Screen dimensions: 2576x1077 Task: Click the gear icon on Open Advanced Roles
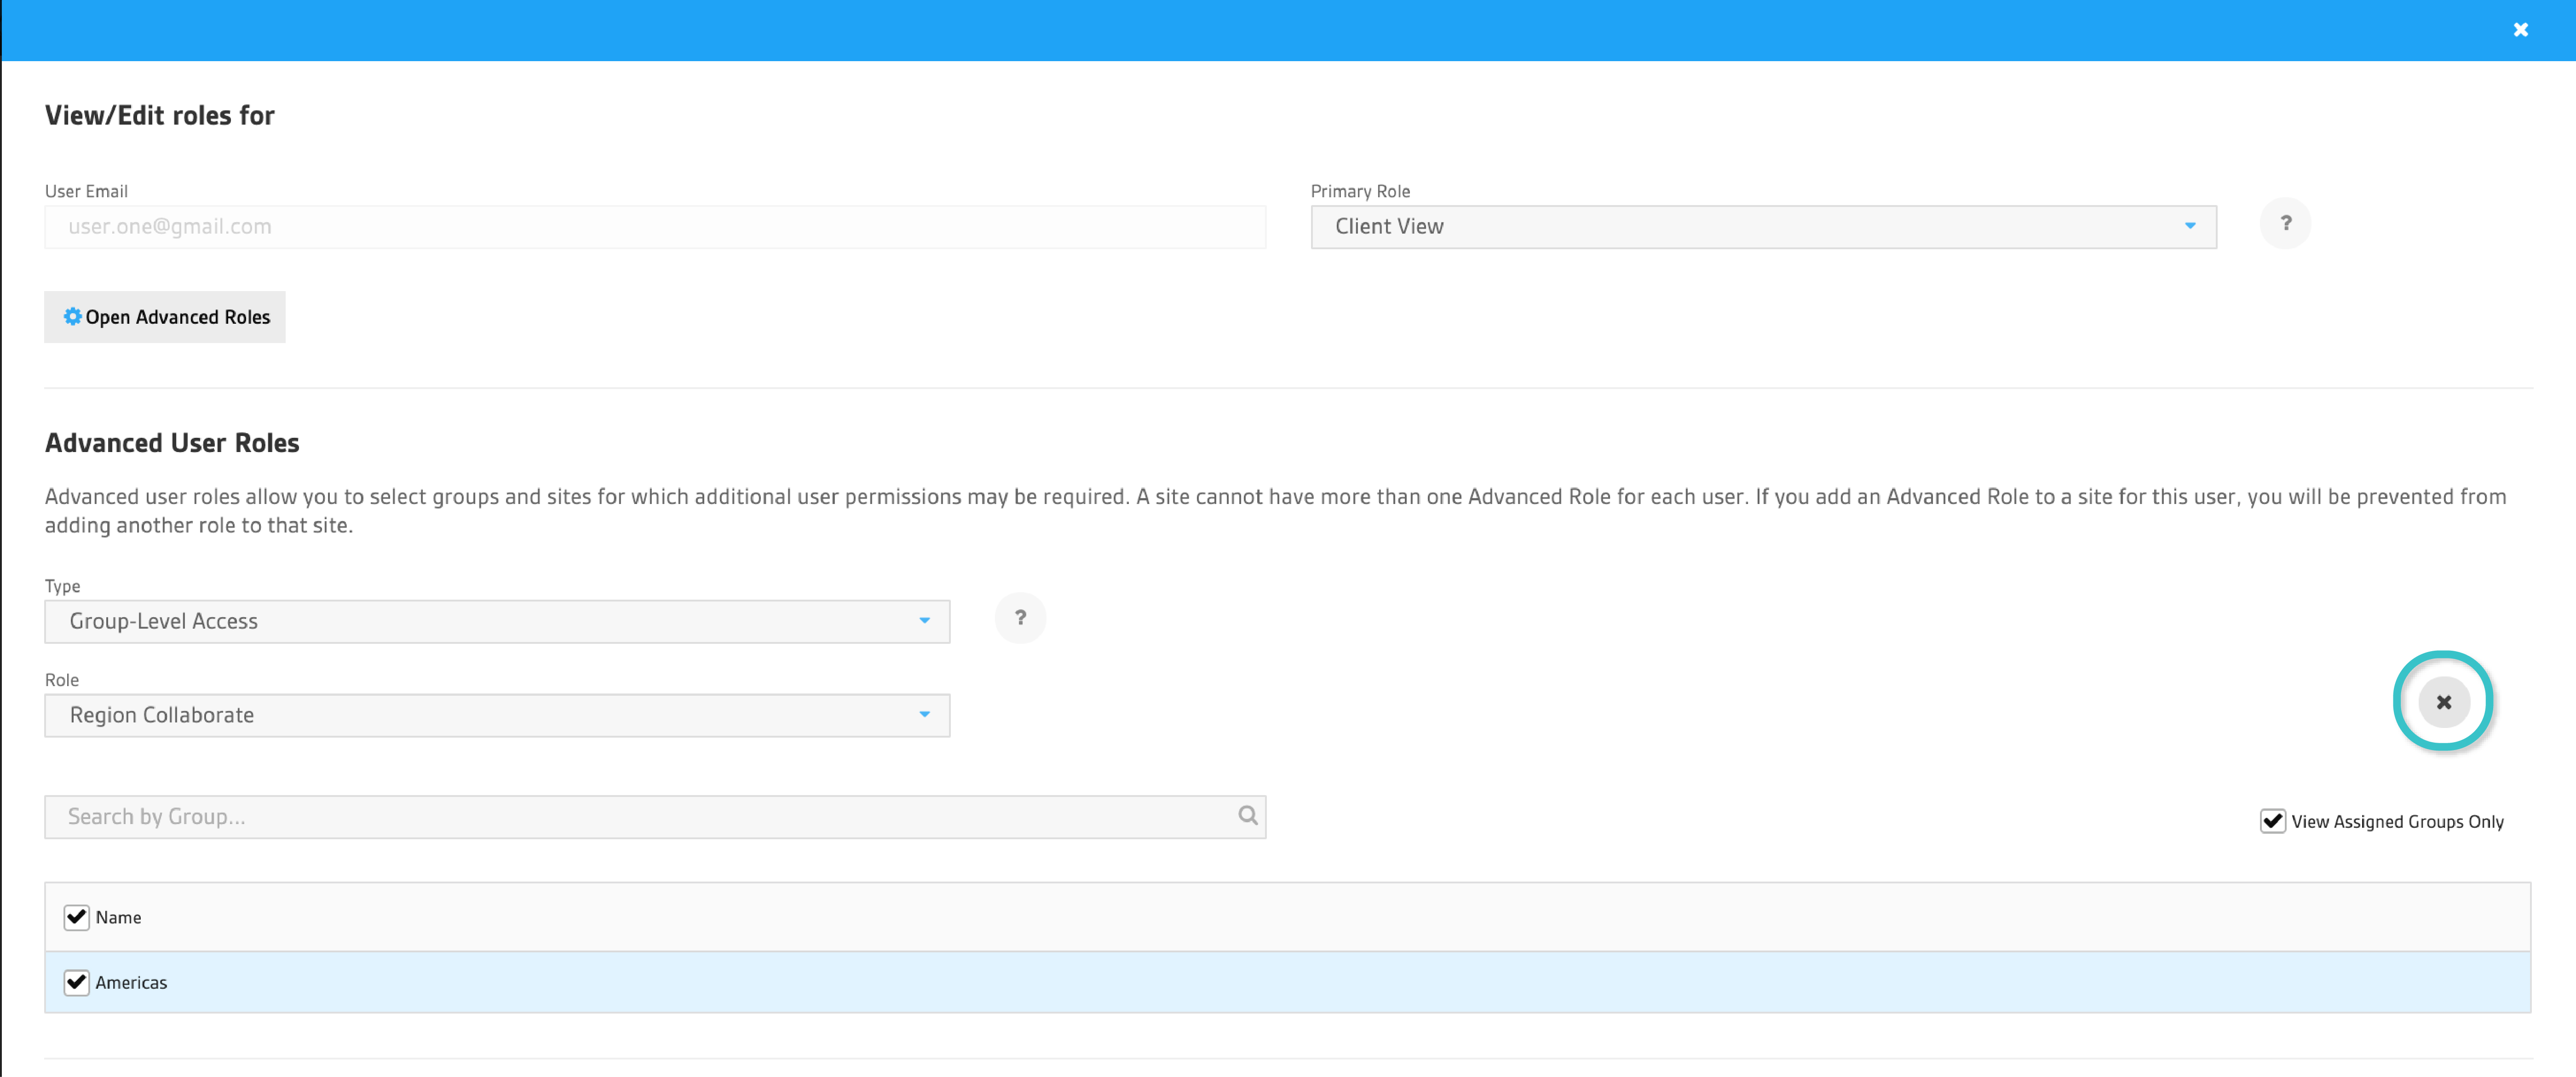tap(72, 317)
